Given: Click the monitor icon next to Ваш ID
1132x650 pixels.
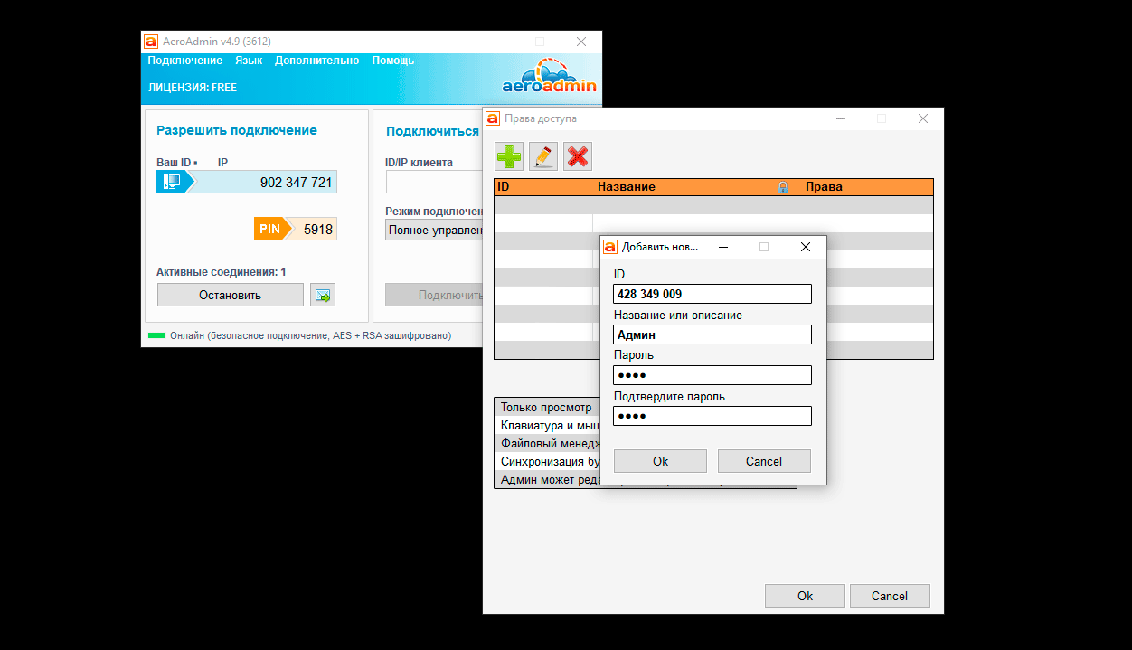Looking at the screenshot, I should (x=170, y=182).
